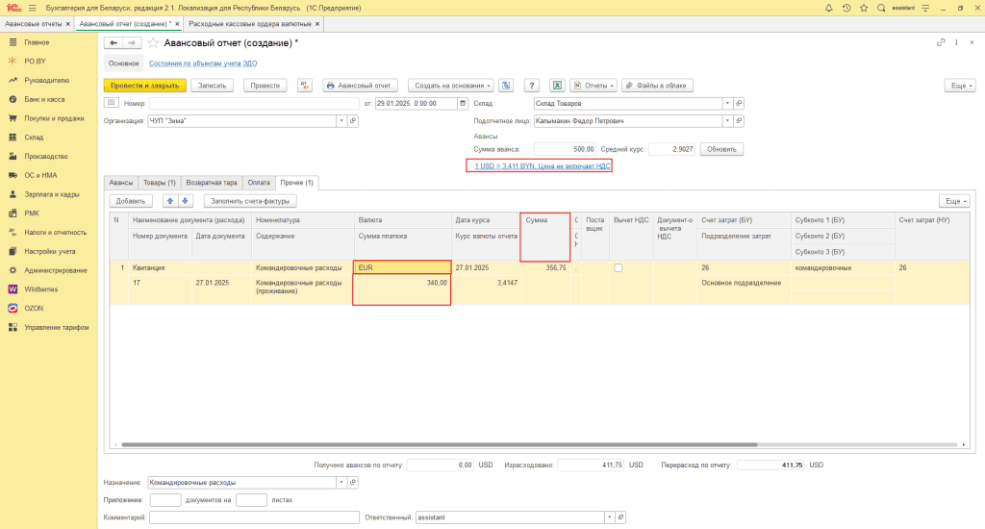Expand the Организация dropdown list
Image resolution: width=985 pixels, height=529 pixels.
pyautogui.click(x=341, y=121)
